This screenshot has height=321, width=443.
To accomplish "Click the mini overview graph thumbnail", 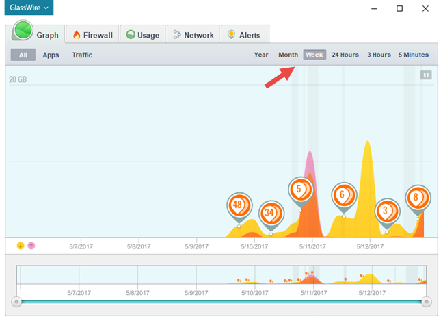I will click(221, 274).
